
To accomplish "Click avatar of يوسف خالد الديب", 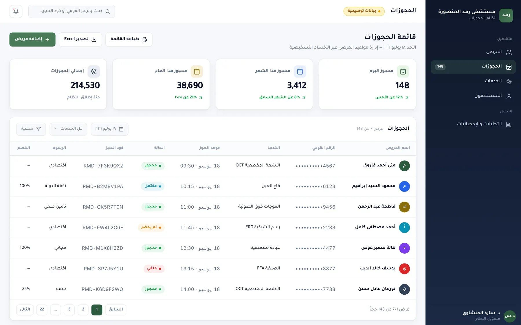I will [404, 269].
